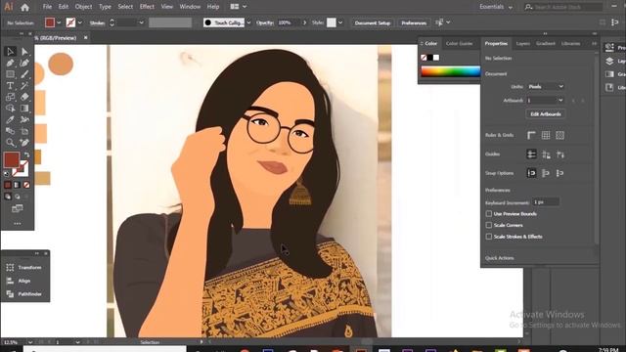
Task: Click the Keyboard Increment field
Action: point(546,202)
